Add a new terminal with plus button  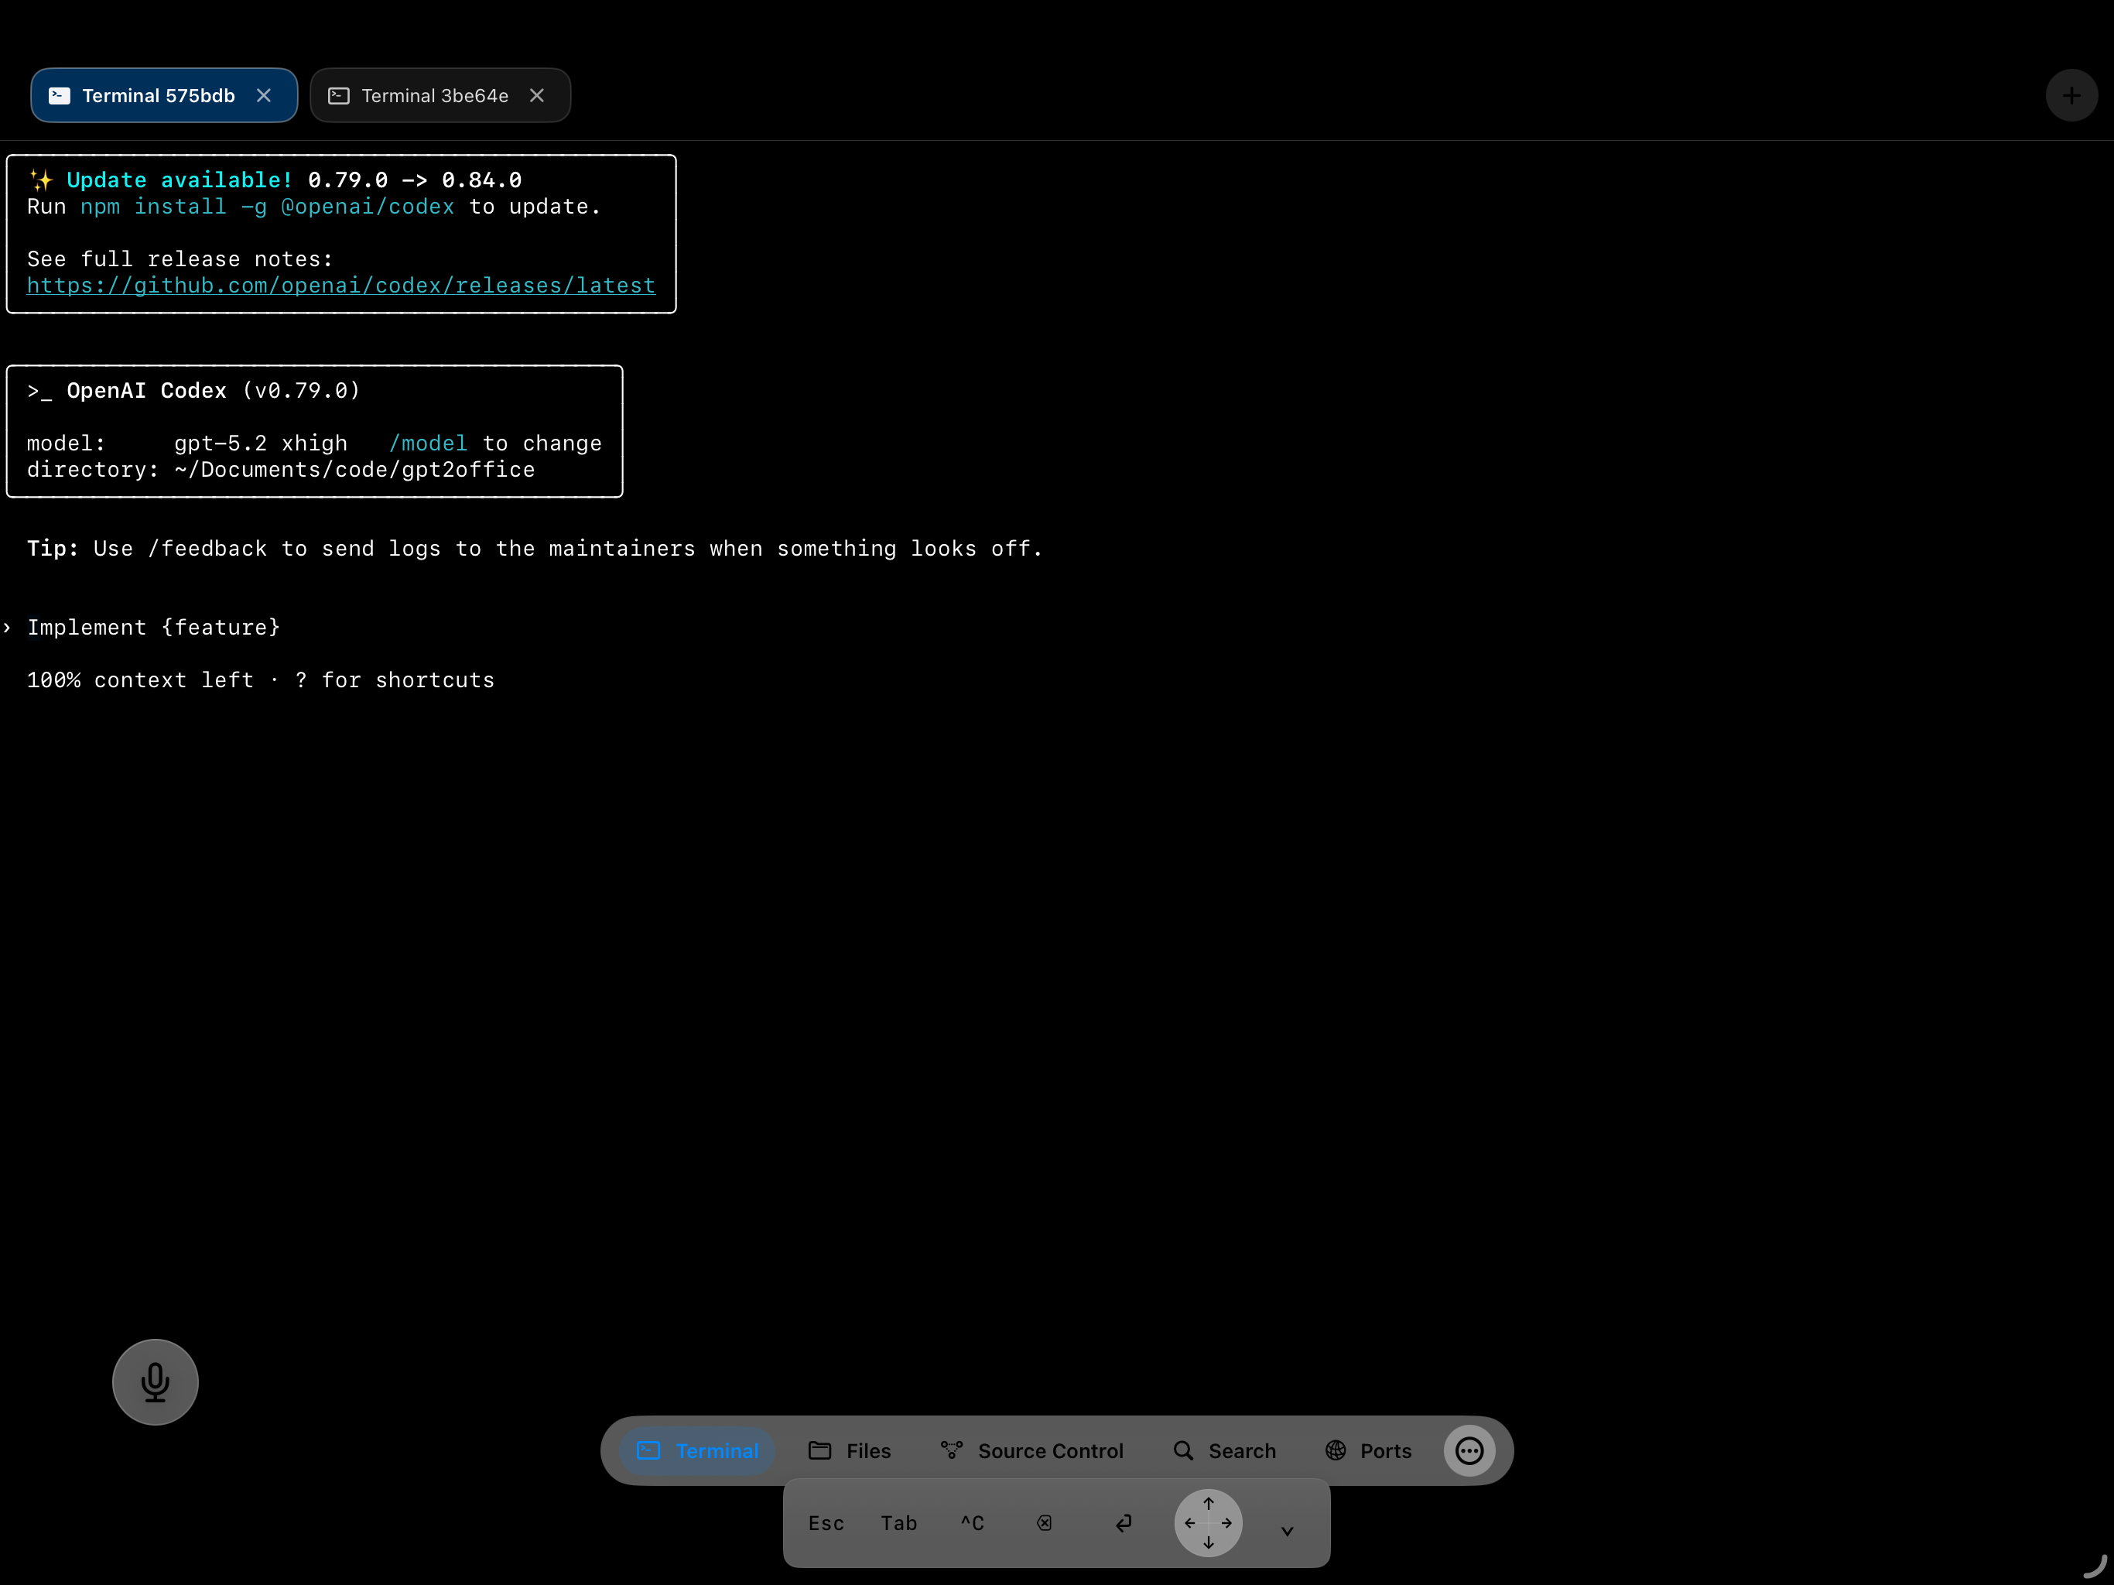[x=2071, y=96]
